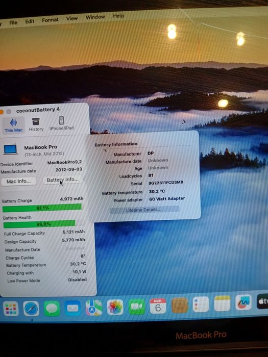Click the coconutBattery 4 window title
This screenshot has width=268, height=357.
[x=38, y=111]
